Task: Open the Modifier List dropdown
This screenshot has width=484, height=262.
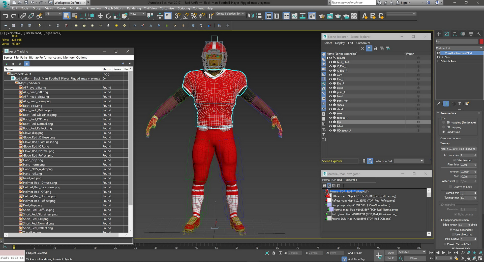Action: (x=459, y=48)
